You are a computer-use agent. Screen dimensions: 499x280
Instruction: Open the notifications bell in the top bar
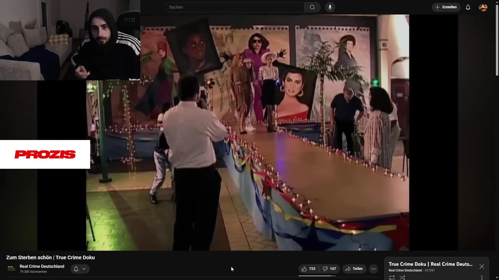tap(468, 7)
